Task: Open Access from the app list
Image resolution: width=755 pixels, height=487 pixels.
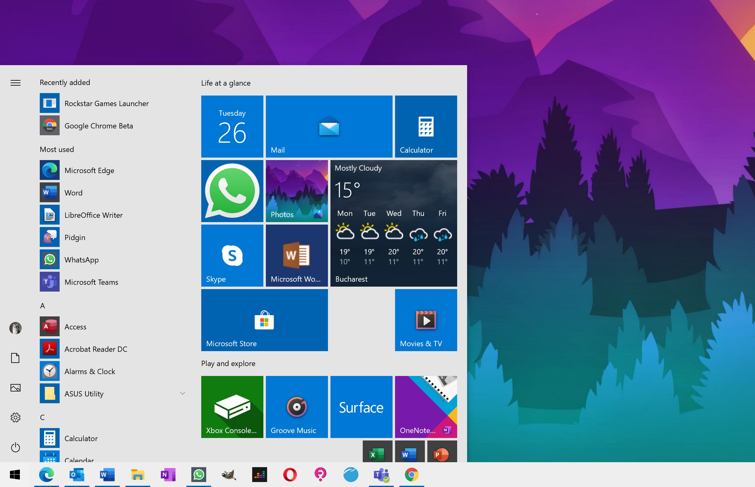Action: pyautogui.click(x=113, y=327)
